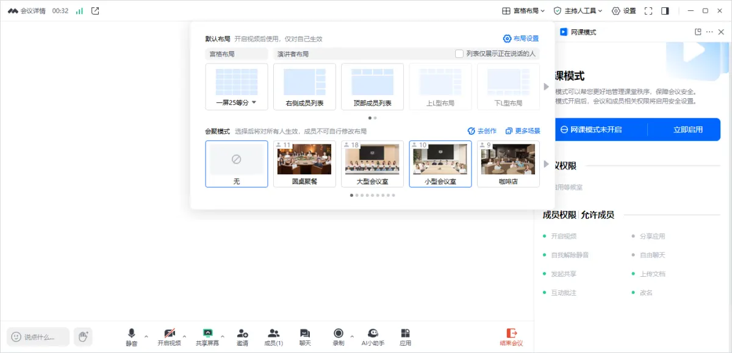This screenshot has height=353, width=732.
Task: Select the 右侧成员列表 layout
Action: pyautogui.click(x=304, y=87)
